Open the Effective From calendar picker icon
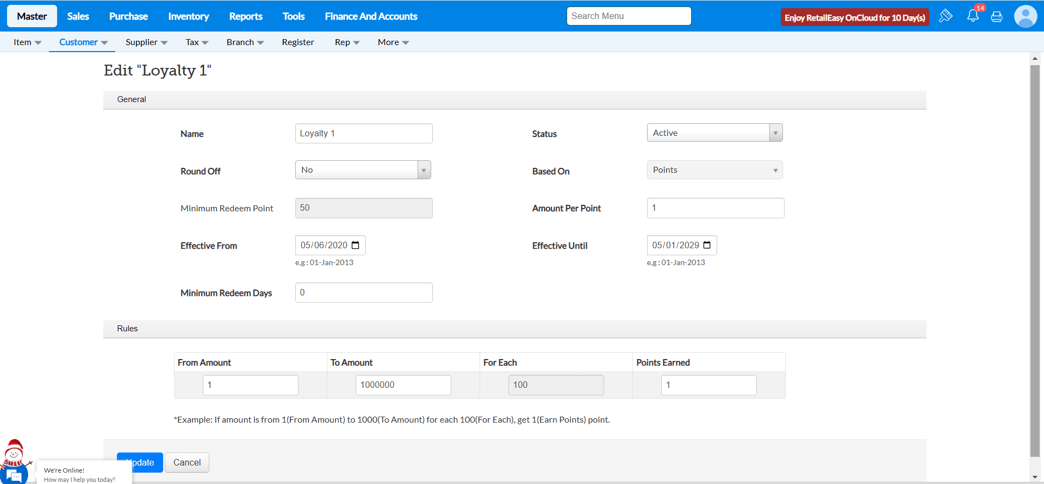Image resolution: width=1044 pixels, height=484 pixels. 356,246
